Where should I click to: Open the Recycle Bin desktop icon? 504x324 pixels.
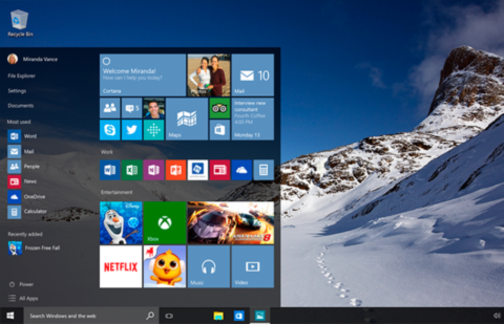pos(19,23)
